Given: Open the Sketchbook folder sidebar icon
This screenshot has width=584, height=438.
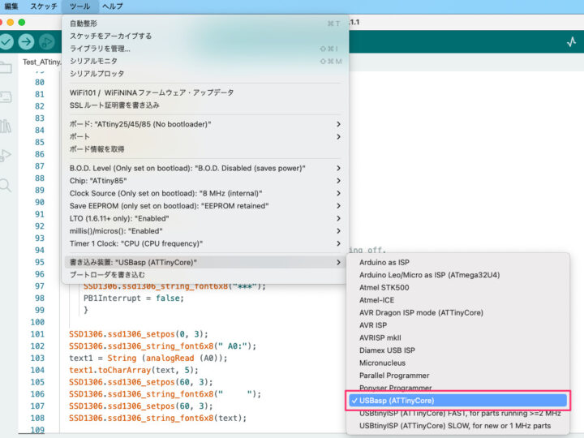Looking at the screenshot, I should point(6,68).
